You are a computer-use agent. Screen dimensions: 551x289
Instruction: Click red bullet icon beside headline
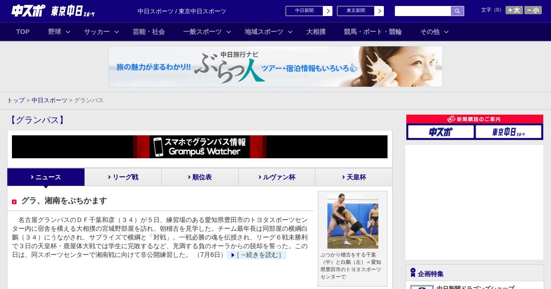[x=14, y=202]
